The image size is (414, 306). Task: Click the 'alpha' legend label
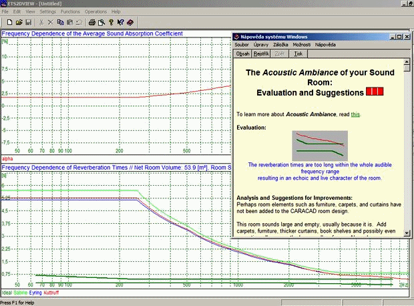pyautogui.click(x=7, y=159)
